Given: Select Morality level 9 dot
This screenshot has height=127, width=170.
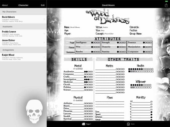Looking at the screenshot, I should (x=152, y=104).
